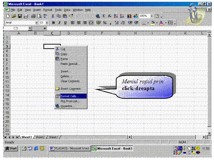Click the Print icon in the toolbar
The height and width of the screenshot is (160, 214).
coord(33,16)
